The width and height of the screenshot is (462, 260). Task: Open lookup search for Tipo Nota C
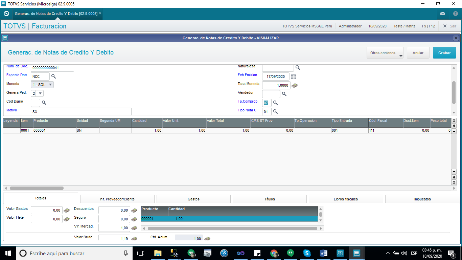(275, 111)
